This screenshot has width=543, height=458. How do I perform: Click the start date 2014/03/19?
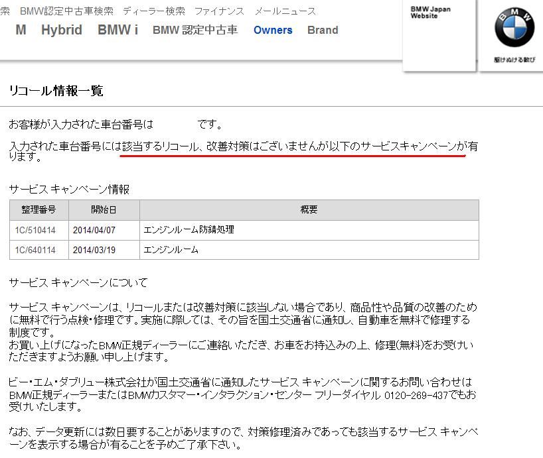point(94,250)
